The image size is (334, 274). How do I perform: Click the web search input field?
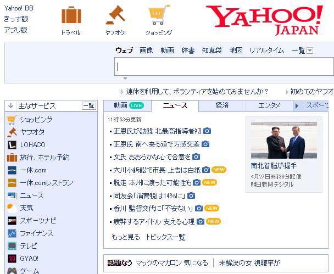coord(224,66)
